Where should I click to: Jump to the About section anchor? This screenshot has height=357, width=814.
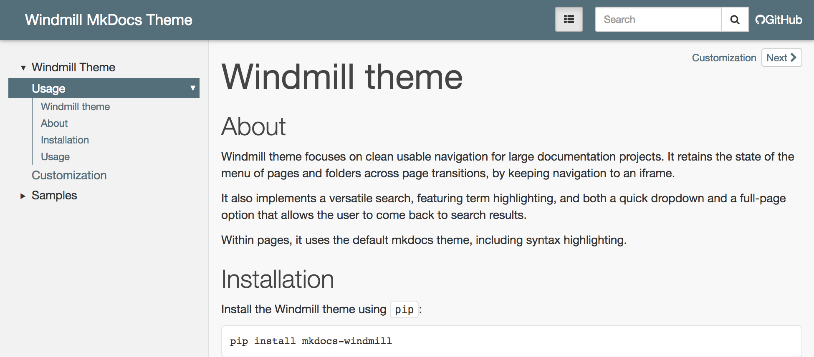coord(54,123)
